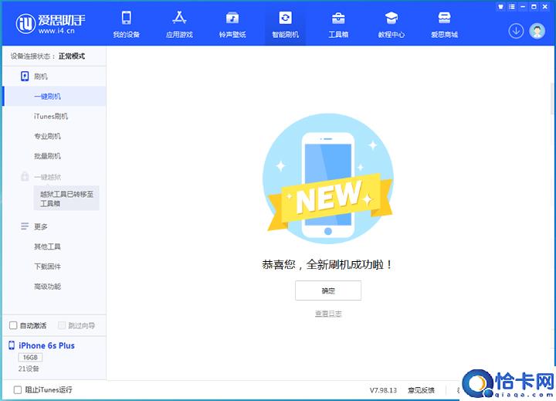This screenshot has height=401, width=556.
Task: Open 查看日志 link
Action: point(328,314)
